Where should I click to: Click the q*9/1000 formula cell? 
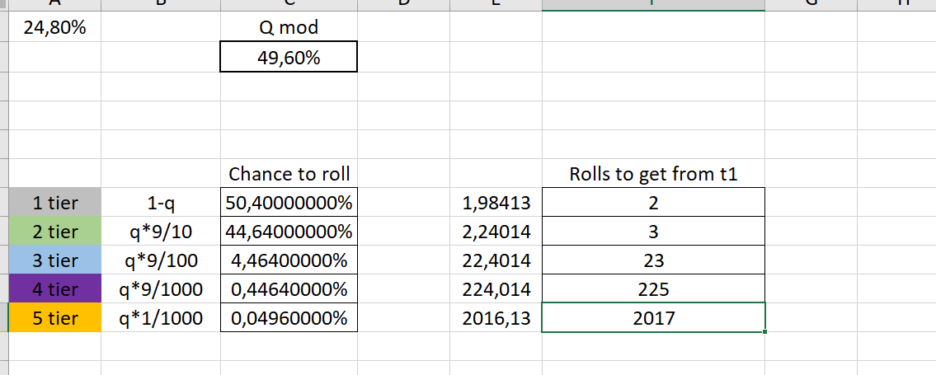coord(161,289)
